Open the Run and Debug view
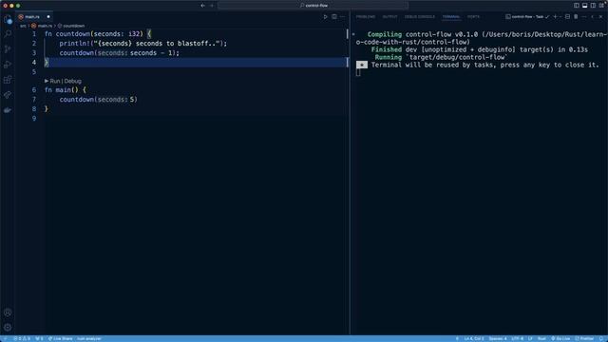The image size is (608, 342). coord(8,65)
